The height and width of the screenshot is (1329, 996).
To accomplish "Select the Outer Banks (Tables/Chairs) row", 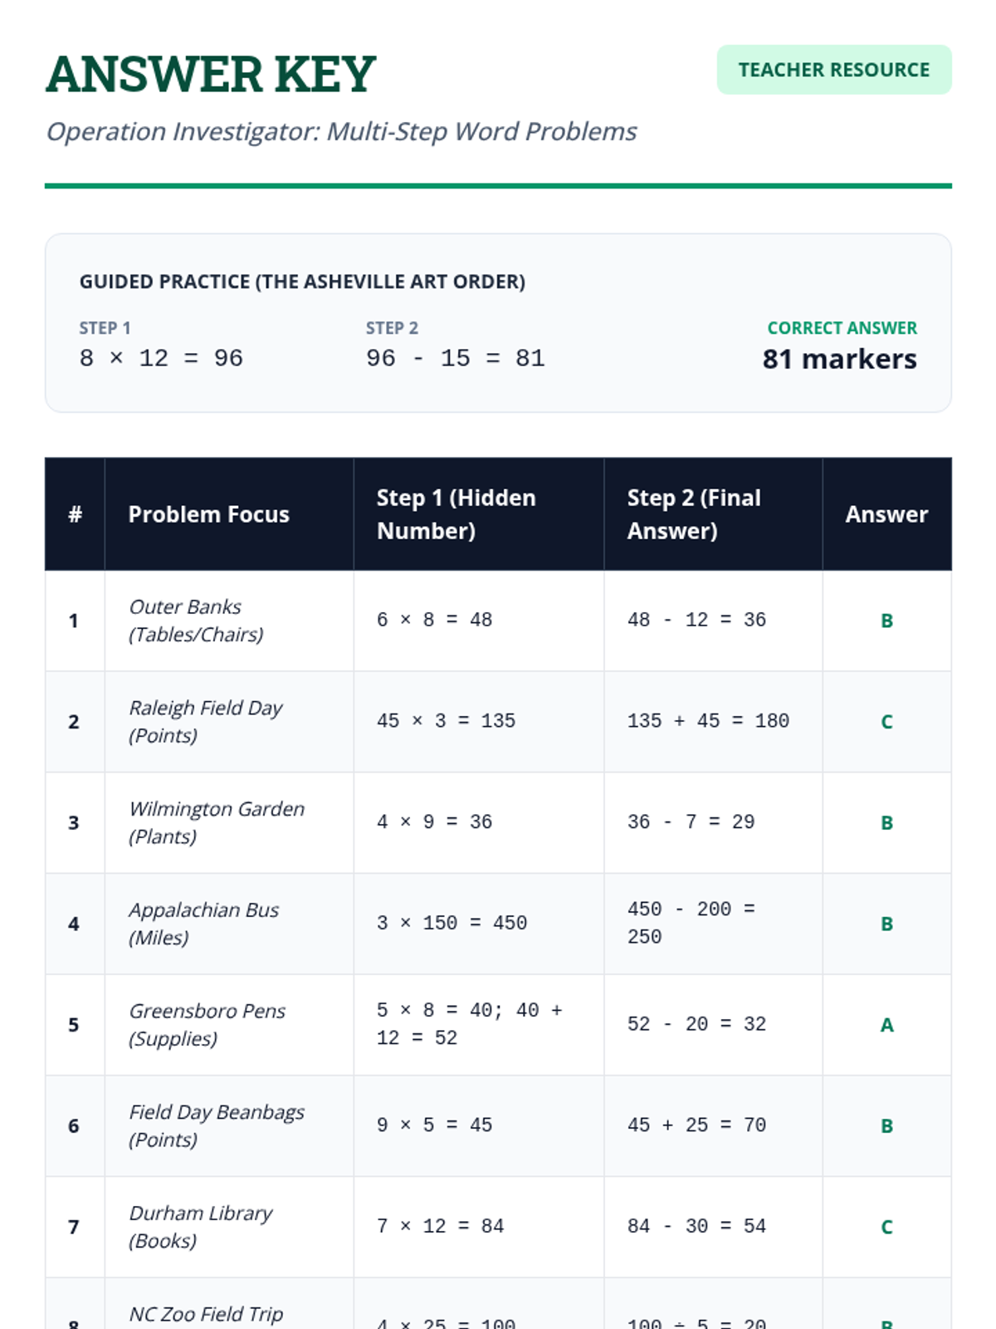I will pyautogui.click(x=498, y=620).
